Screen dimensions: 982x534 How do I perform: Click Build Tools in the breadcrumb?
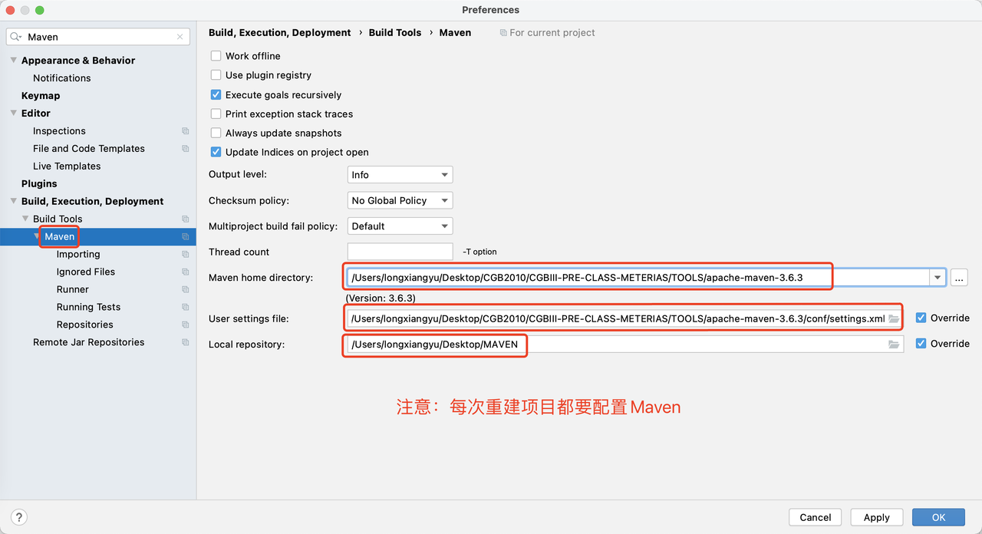pyautogui.click(x=395, y=33)
